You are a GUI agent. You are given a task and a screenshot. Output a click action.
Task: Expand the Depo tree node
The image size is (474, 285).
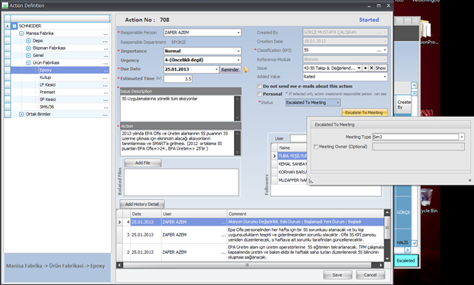click(28, 41)
